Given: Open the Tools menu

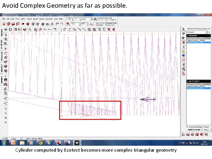Looking at the screenshot, I should (56, 19).
